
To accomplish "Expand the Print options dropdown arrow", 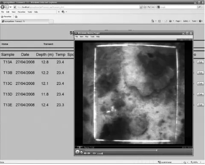I will (x=173, y=21).
